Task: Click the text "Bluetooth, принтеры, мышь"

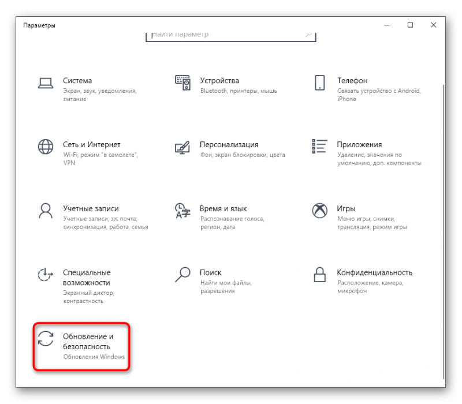Action: coord(239,91)
